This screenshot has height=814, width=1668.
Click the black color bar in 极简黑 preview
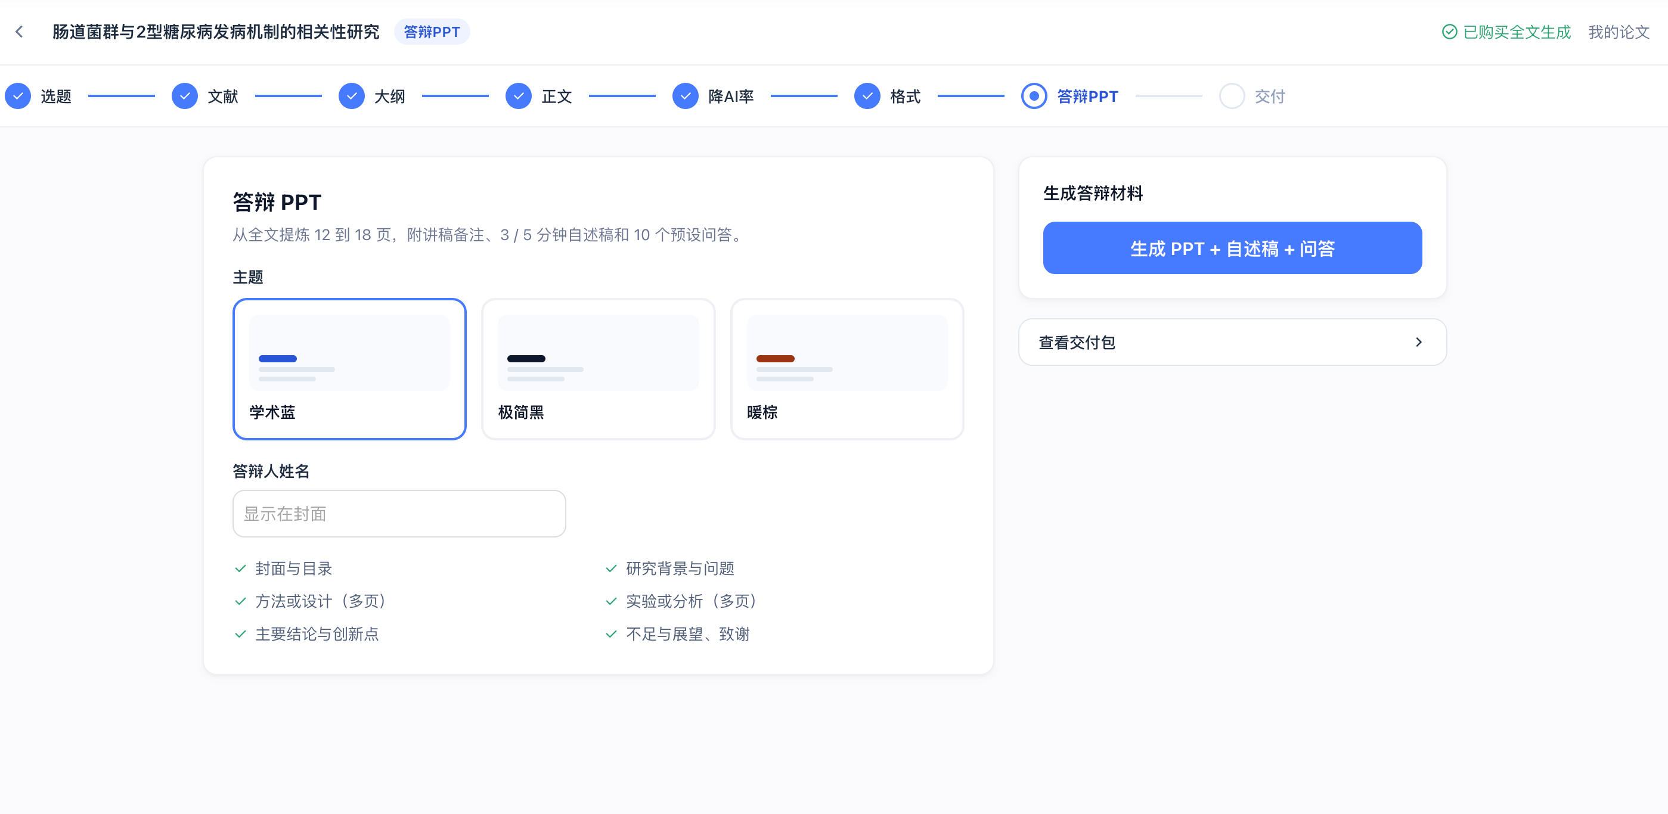[x=526, y=359]
